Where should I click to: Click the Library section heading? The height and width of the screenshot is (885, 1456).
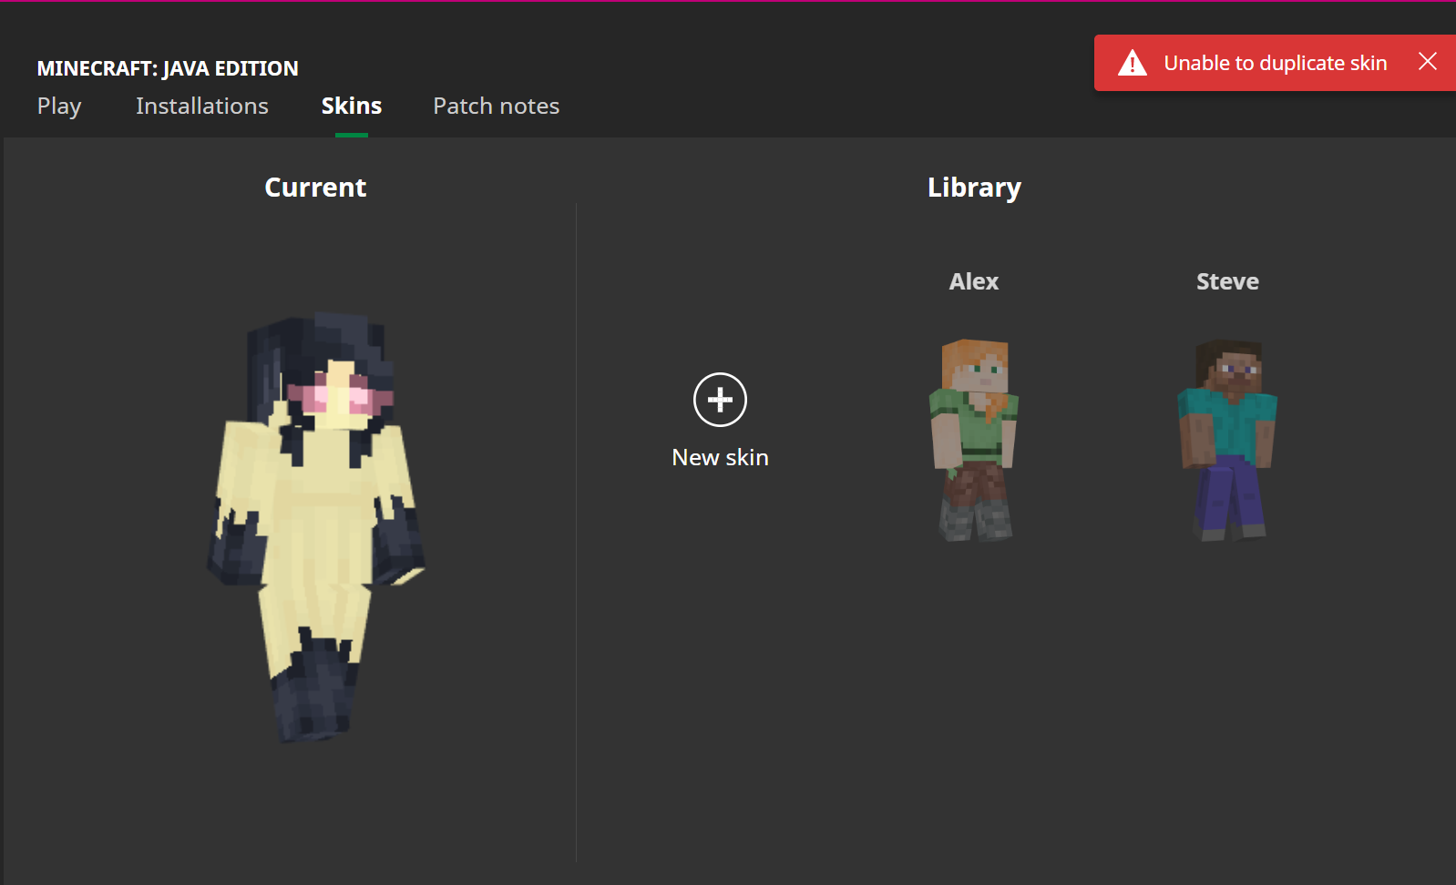point(974,188)
